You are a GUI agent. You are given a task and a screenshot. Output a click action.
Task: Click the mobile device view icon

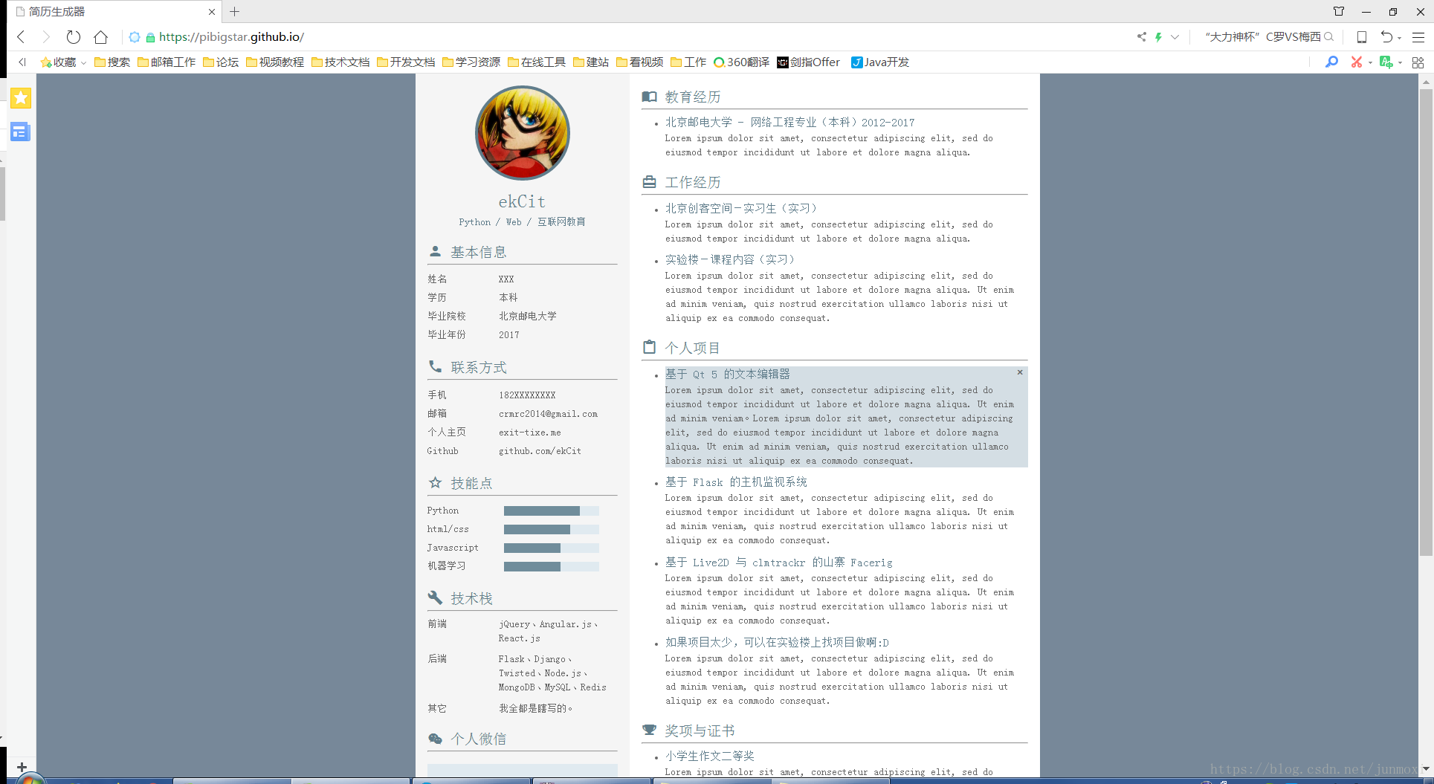(1362, 37)
